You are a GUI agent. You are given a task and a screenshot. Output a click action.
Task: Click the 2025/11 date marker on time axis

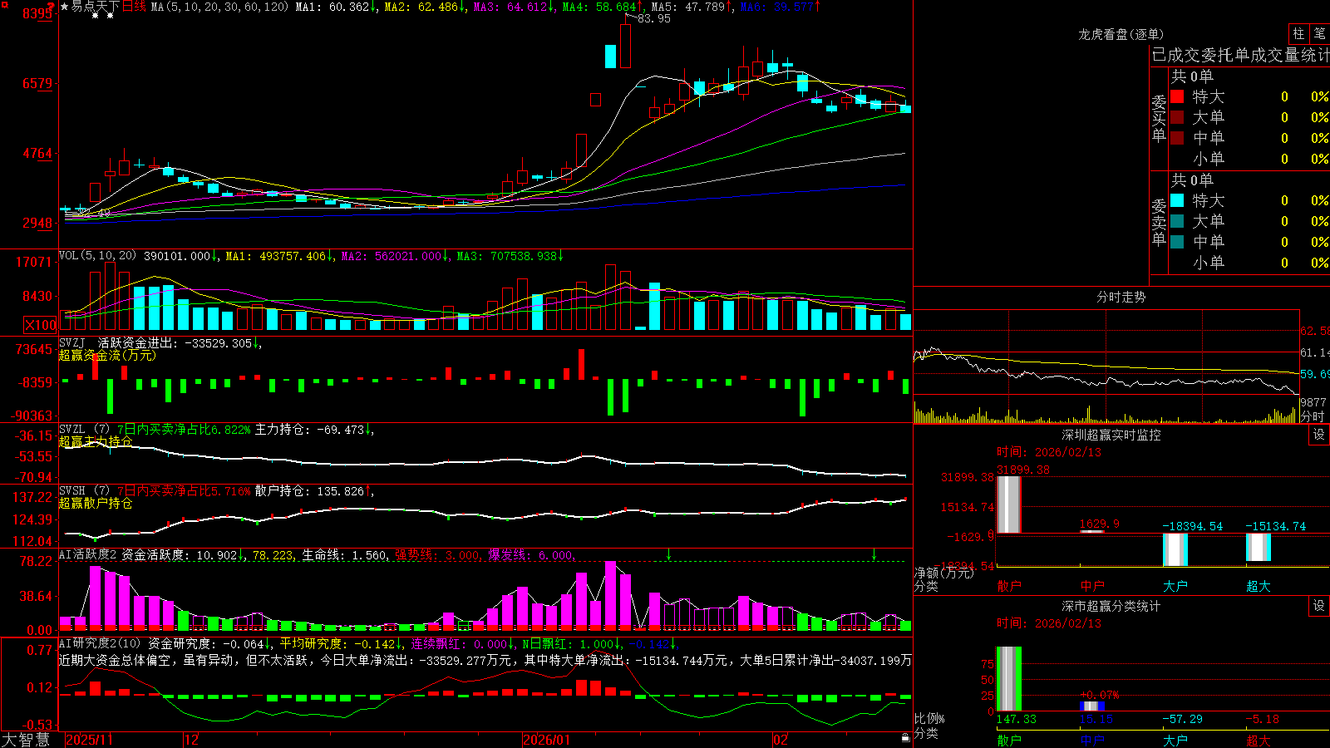coord(89,740)
